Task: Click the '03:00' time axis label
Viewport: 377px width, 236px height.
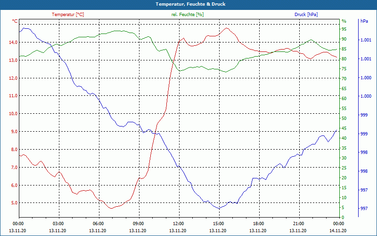Action: point(58,223)
